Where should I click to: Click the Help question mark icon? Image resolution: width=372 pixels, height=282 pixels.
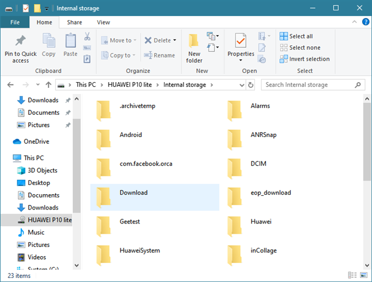(x=365, y=22)
